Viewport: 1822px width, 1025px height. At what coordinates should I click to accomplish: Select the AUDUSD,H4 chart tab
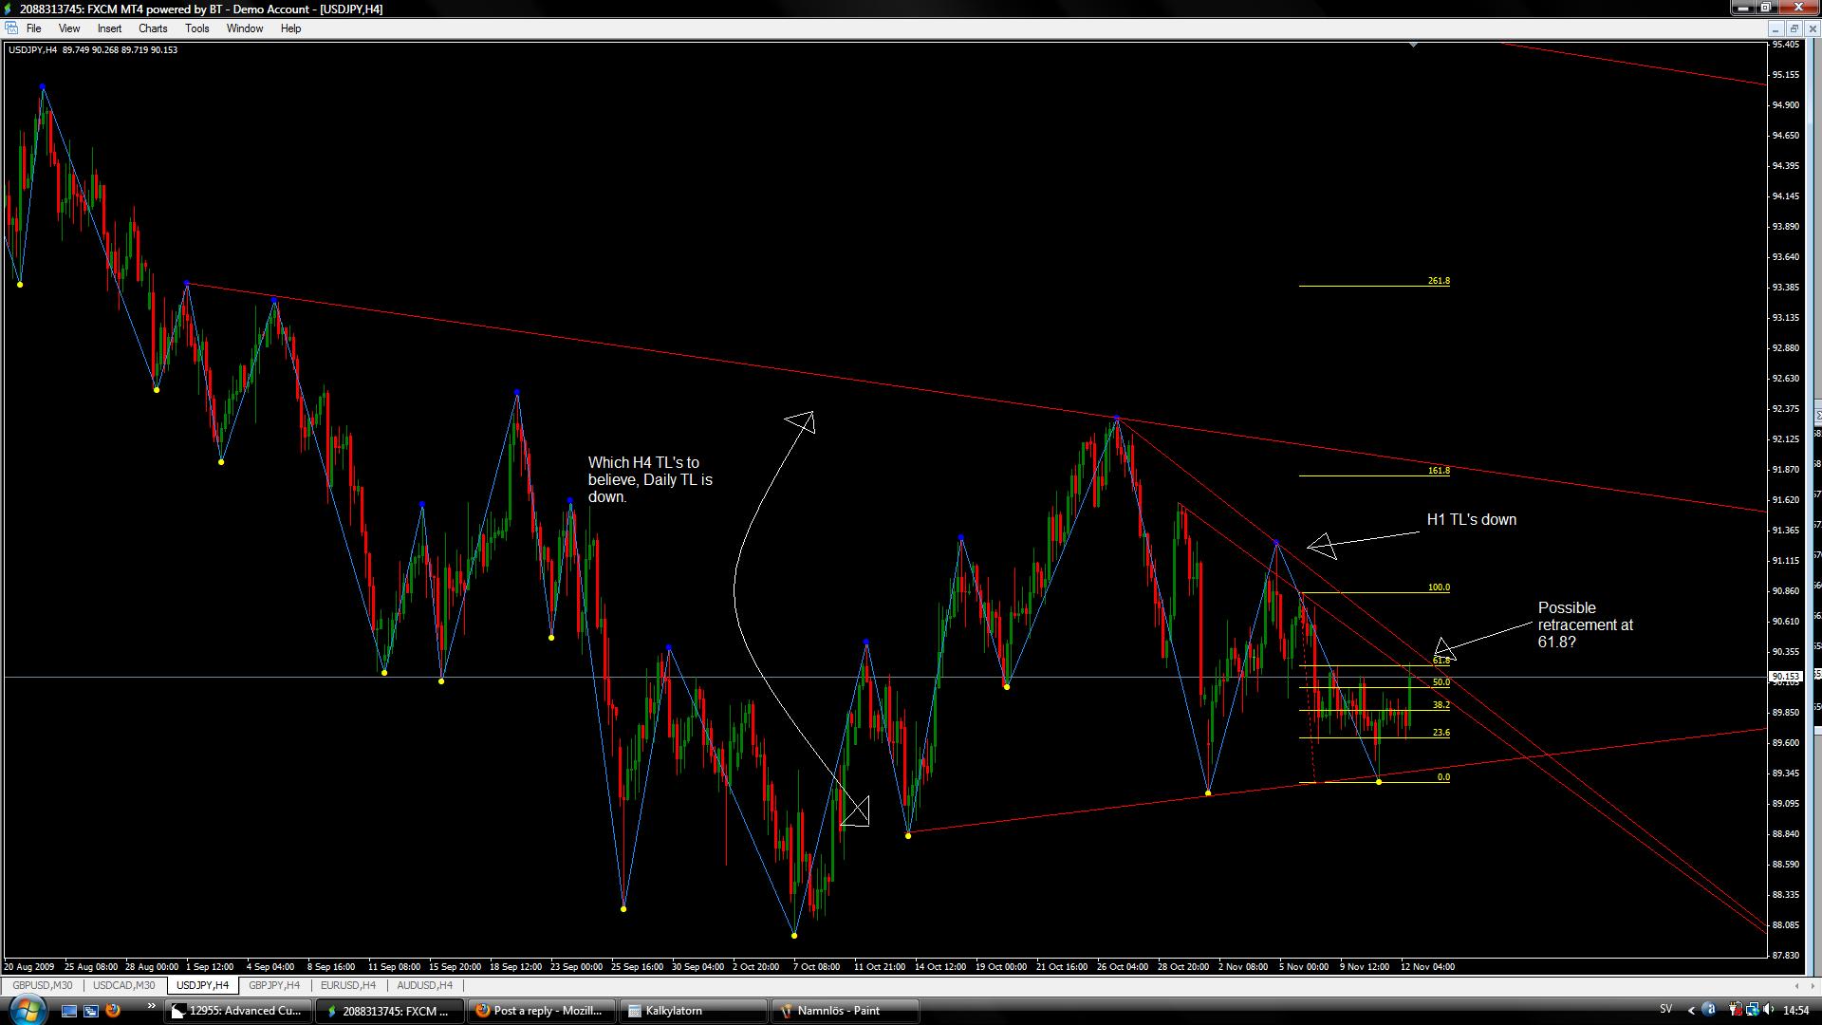(424, 985)
